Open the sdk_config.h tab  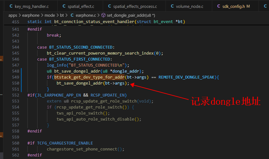[x=233, y=6]
